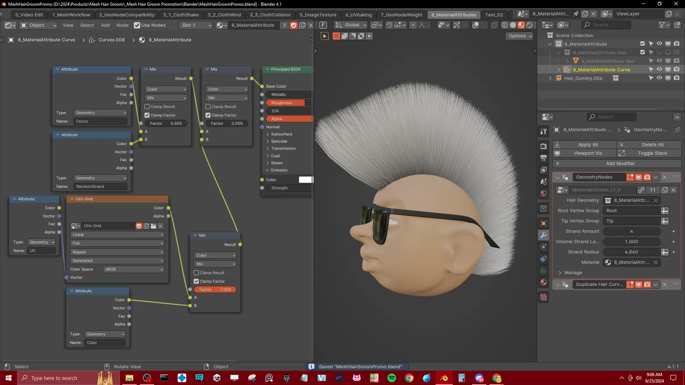The image size is (685, 385).
Task: Select the Render Properties camera-back icon
Action: [x=544, y=146]
